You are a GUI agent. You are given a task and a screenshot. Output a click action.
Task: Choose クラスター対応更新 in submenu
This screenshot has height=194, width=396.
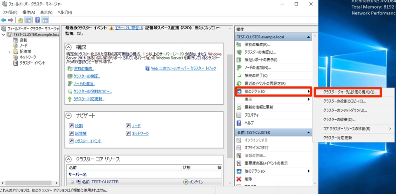[x=337, y=138]
